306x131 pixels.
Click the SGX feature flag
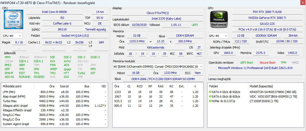(66, 77)
